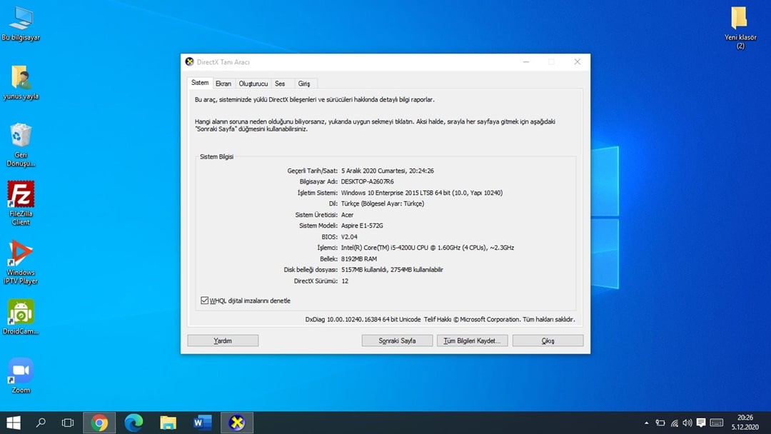This screenshot has height=434, width=771.
Task: Click the Türkçe language value
Action: (383, 203)
